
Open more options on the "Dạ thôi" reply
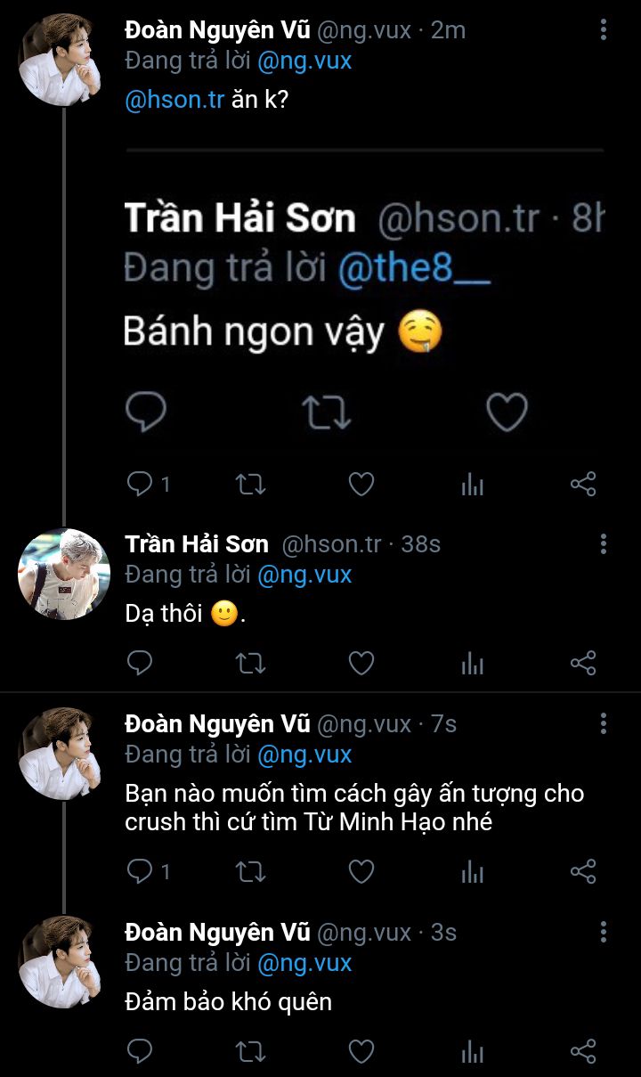tap(604, 544)
